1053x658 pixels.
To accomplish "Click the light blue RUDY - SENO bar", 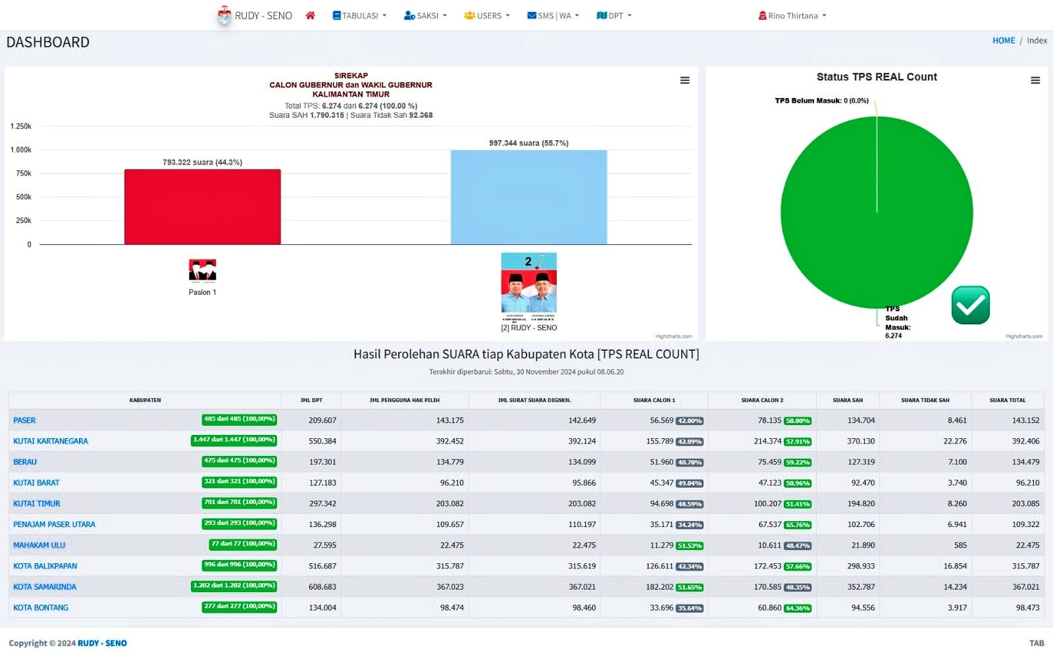I will click(528, 197).
